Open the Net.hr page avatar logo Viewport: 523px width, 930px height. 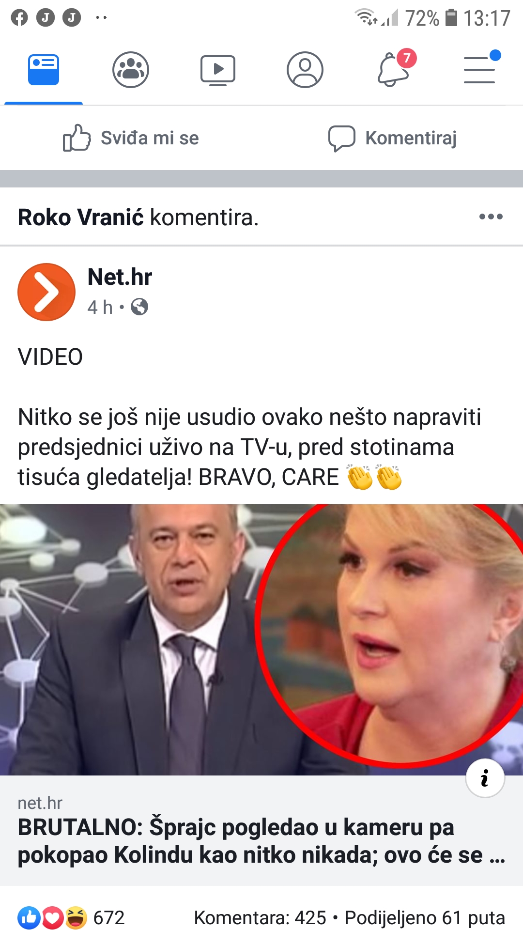point(46,292)
